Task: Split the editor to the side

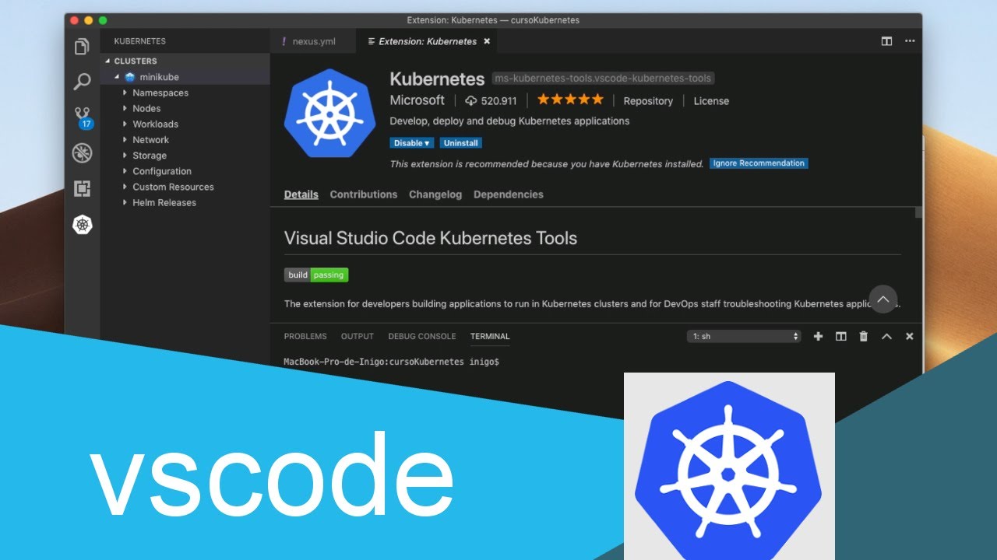Action: click(886, 41)
